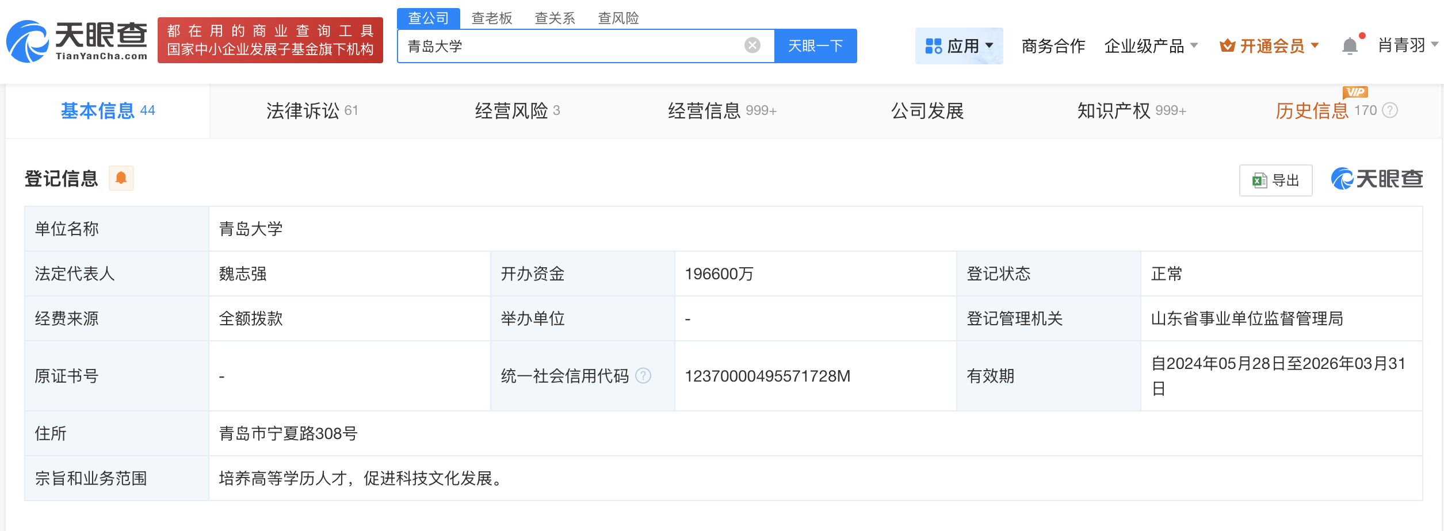This screenshot has width=1444, height=531.
Task: Click the 举办单位 label cell
Action: [x=583, y=318]
